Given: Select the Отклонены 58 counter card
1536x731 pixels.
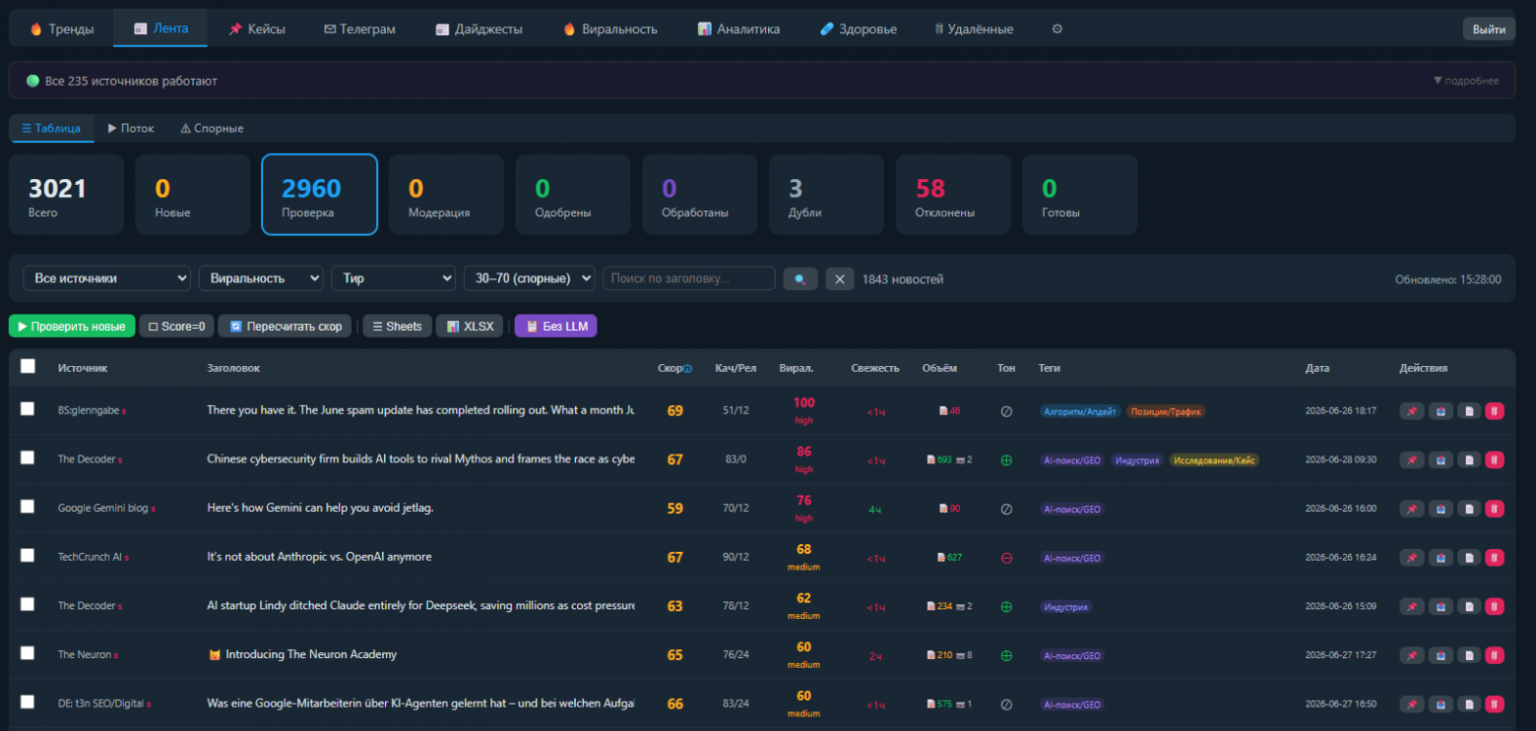Looking at the screenshot, I should 953,195.
